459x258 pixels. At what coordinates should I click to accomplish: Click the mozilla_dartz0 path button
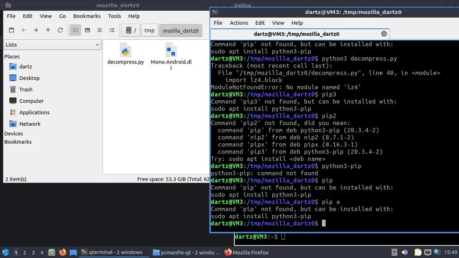point(181,30)
